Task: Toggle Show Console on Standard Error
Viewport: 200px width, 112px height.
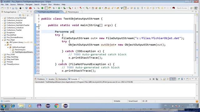Action: pos(174,79)
